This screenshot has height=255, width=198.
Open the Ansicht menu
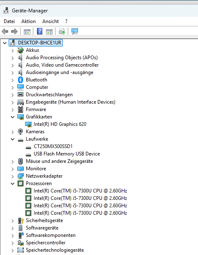51,21
